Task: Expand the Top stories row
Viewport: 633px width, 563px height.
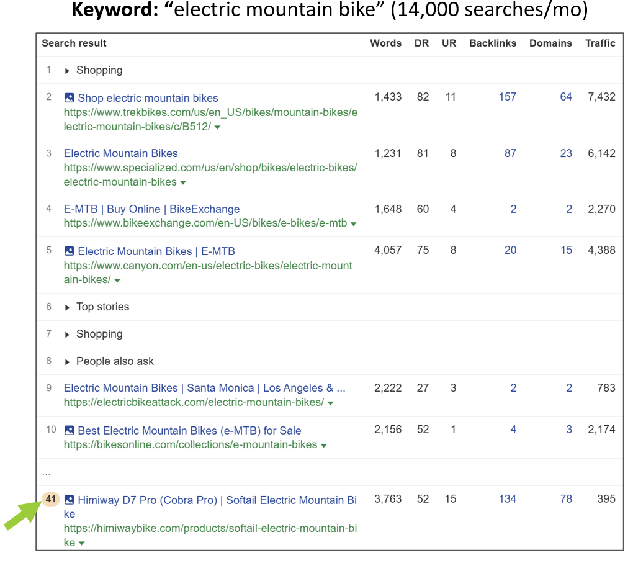Action: coord(68,307)
